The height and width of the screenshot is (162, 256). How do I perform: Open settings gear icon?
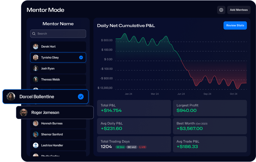coord(221,10)
